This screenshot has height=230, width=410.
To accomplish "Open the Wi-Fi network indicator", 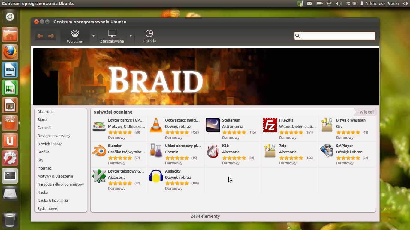I will (329, 4).
